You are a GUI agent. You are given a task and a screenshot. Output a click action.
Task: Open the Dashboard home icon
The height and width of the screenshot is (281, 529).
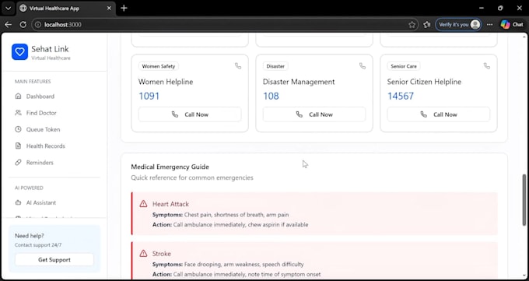(18, 97)
